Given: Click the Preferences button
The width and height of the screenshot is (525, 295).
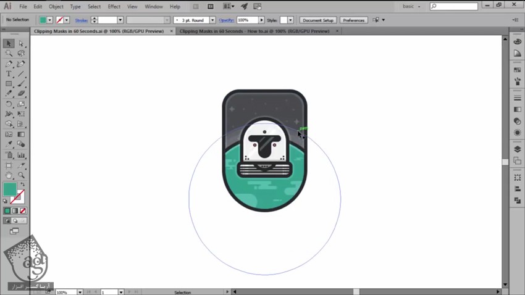Looking at the screenshot, I should click(353, 20).
